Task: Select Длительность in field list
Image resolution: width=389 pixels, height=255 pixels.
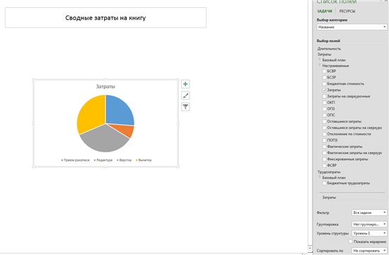Action: click(329, 49)
